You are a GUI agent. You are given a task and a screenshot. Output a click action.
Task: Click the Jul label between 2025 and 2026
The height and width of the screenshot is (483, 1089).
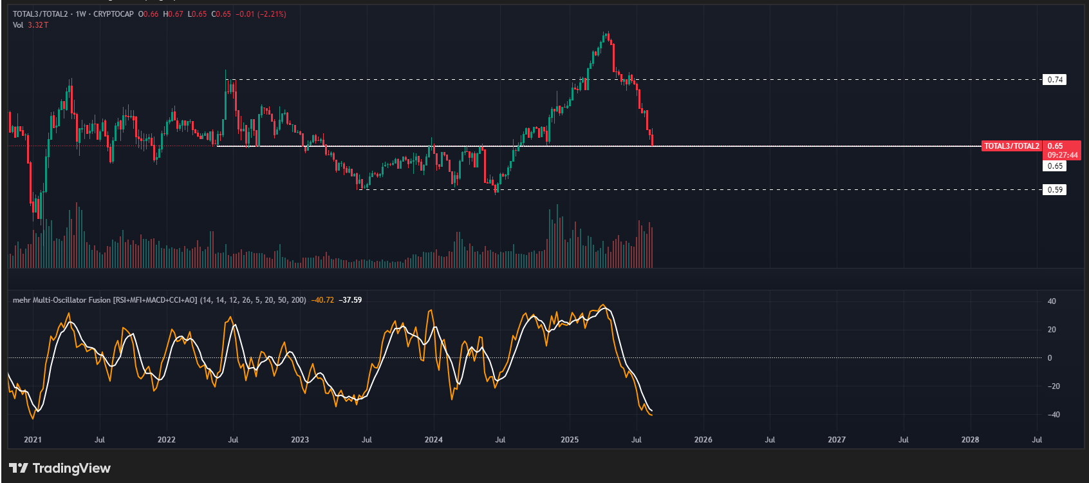point(637,440)
